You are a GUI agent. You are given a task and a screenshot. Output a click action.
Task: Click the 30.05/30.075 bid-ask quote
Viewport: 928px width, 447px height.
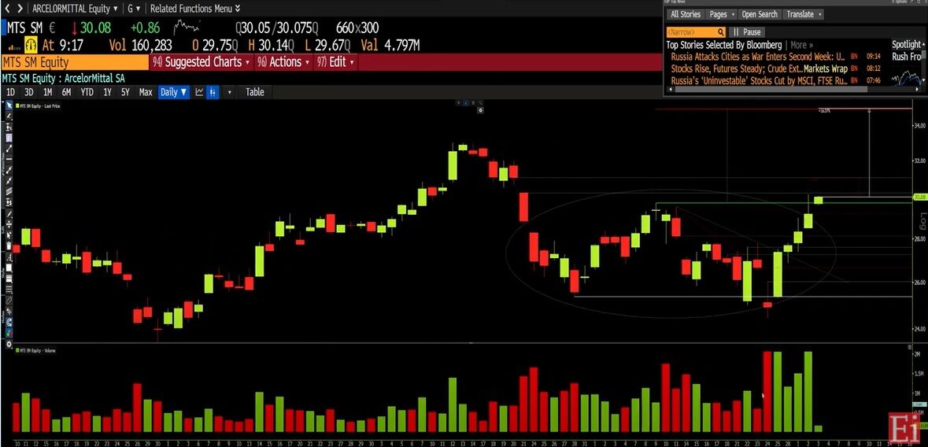click(278, 28)
